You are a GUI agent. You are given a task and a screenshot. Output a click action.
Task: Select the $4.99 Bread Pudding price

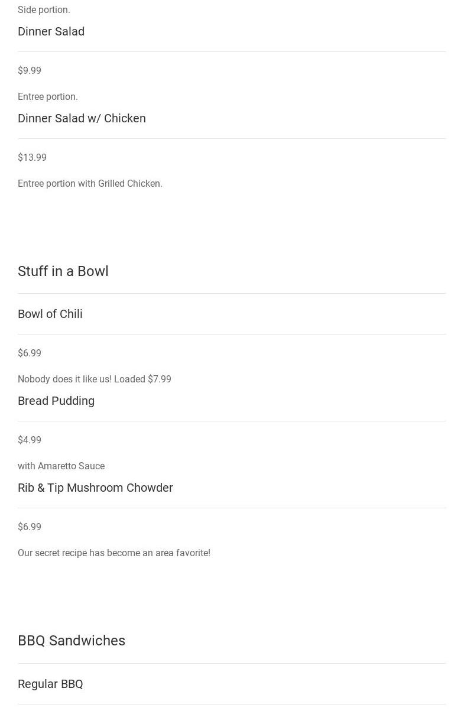click(30, 440)
